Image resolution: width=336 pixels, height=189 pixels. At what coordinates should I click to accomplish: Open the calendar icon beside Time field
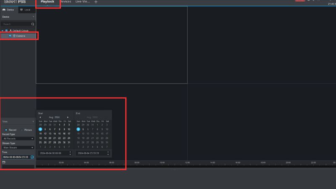[x=32, y=157]
